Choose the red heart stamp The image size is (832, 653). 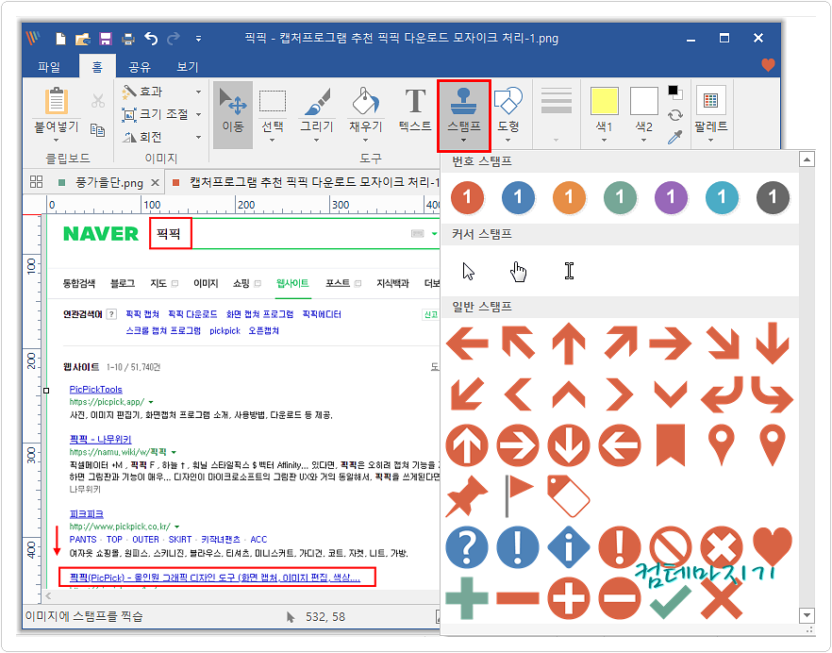point(773,546)
